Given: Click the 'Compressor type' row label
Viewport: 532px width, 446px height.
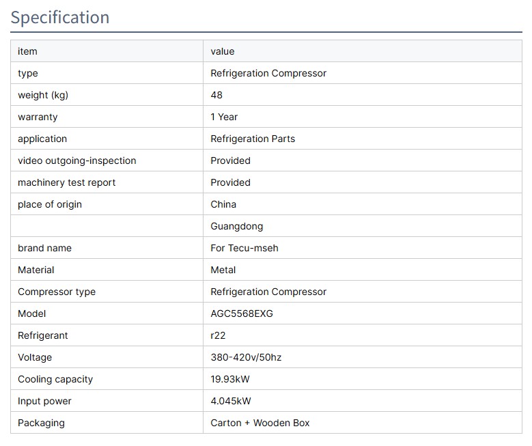Looking at the screenshot, I should pyautogui.click(x=57, y=292).
